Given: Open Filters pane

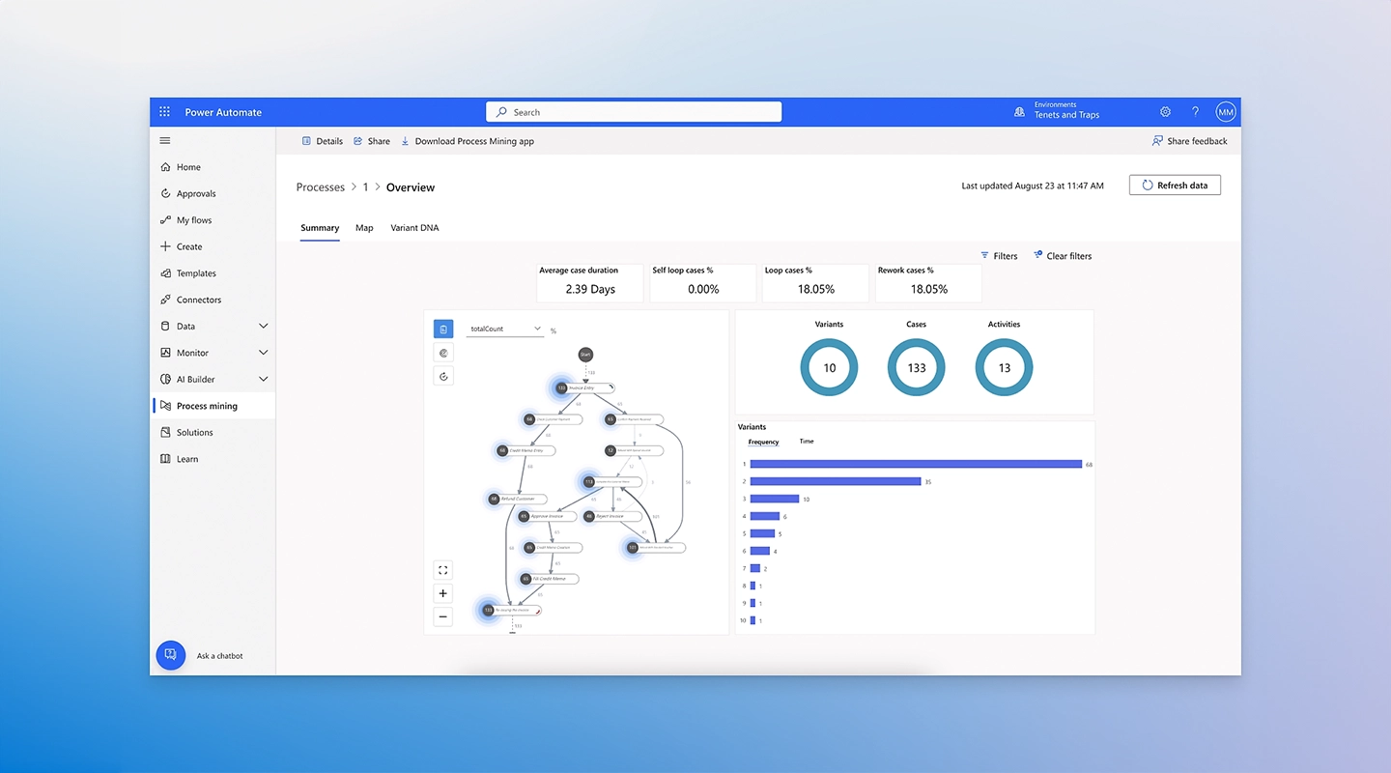Looking at the screenshot, I should [x=999, y=256].
